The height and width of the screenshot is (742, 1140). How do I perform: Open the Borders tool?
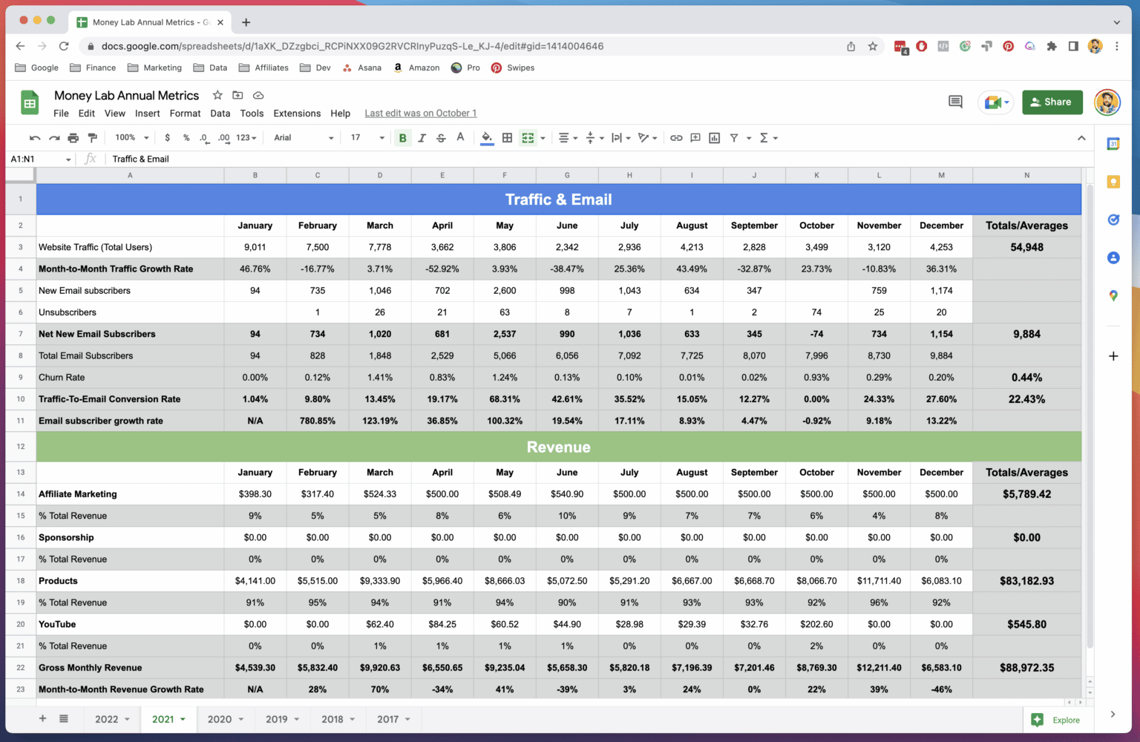pos(507,138)
